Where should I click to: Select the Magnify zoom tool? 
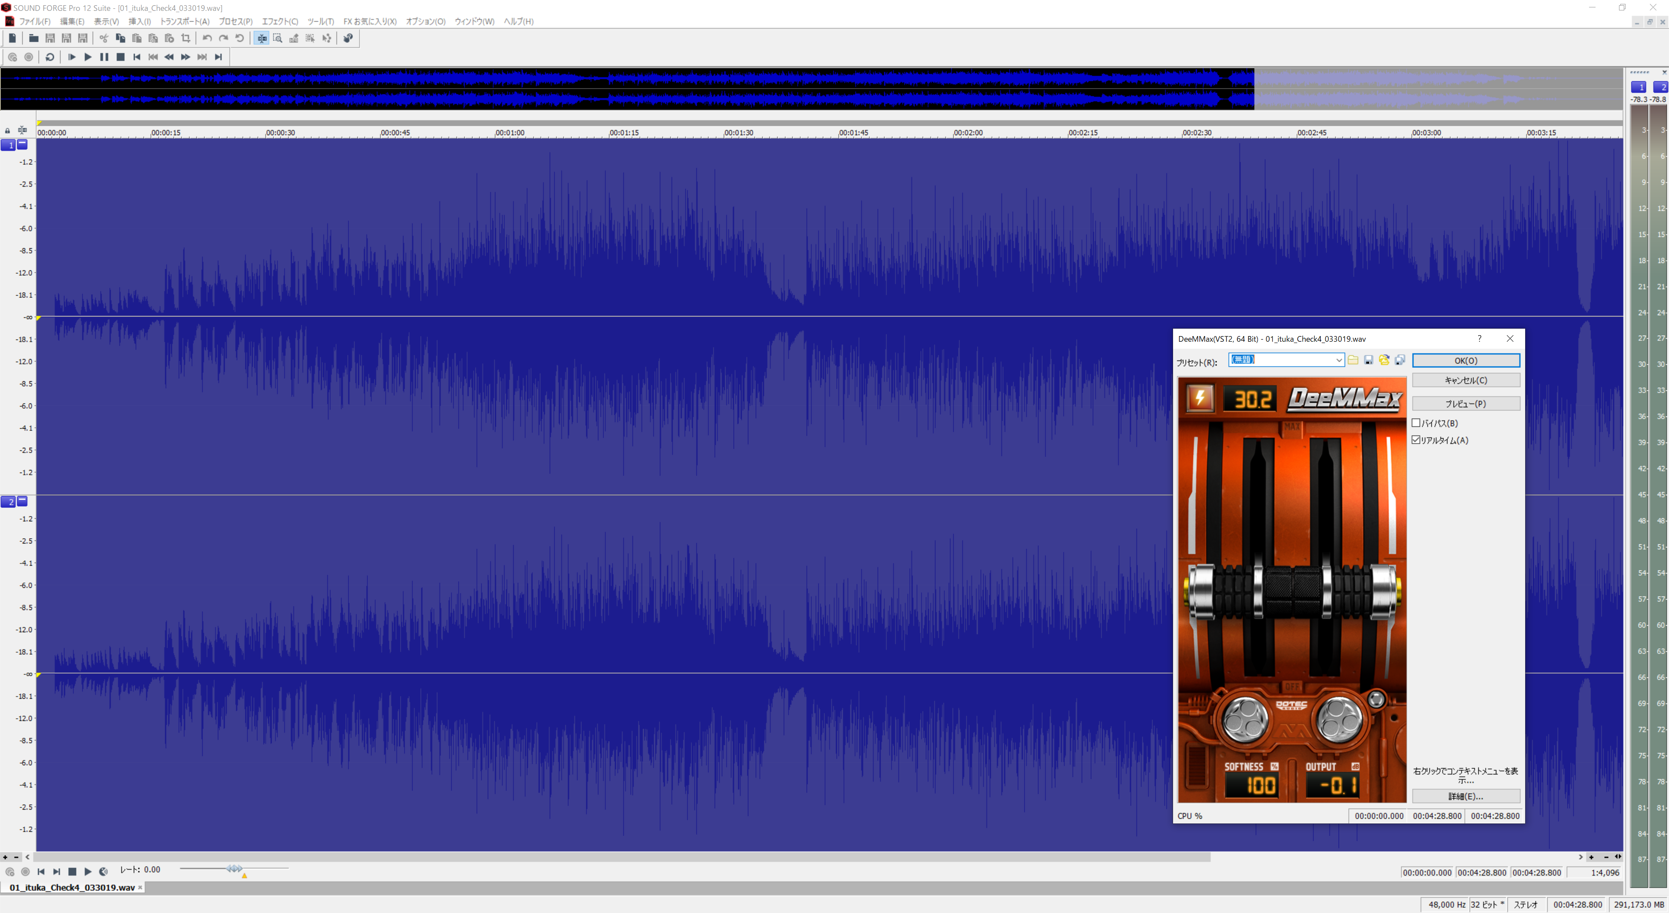[278, 38]
